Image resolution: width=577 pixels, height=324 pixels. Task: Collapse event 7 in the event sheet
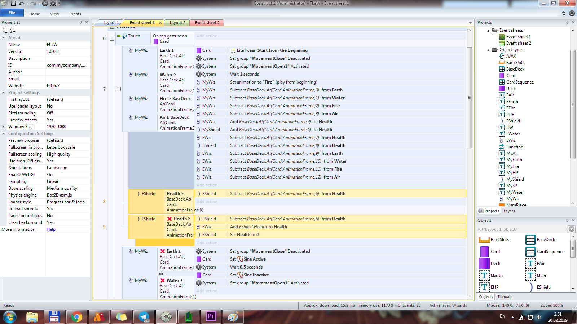pos(119,89)
